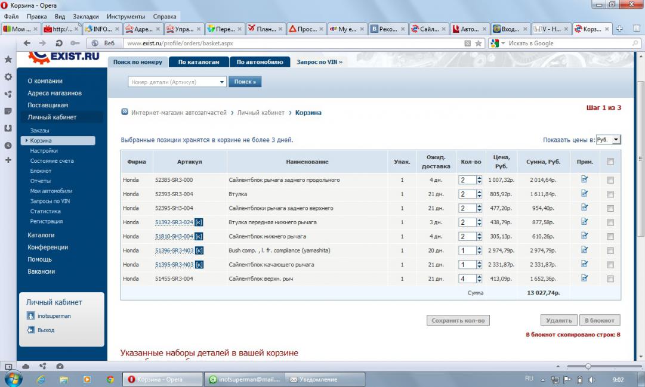
Task: Check the box for row 52385-SR3-000
Action: 610,180
